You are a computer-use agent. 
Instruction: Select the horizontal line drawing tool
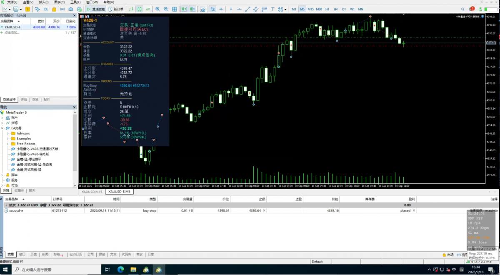pyautogui.click(x=240, y=9)
